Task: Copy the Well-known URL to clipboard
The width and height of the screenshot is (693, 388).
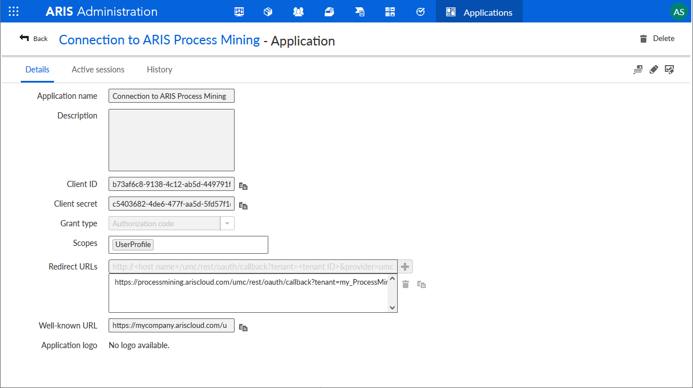Action: point(243,327)
